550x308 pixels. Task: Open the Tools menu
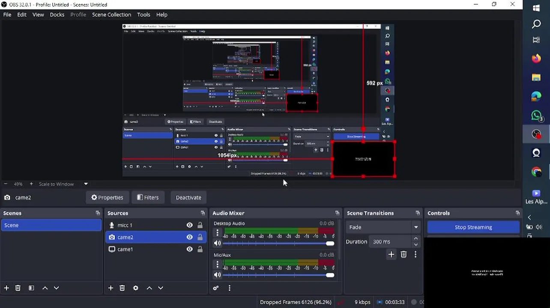click(x=143, y=15)
